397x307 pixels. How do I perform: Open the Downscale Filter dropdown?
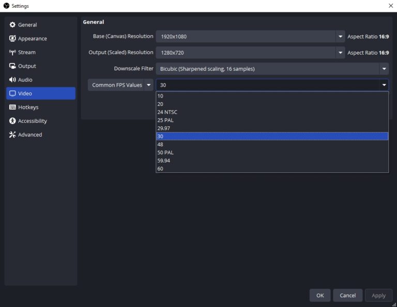(x=384, y=69)
